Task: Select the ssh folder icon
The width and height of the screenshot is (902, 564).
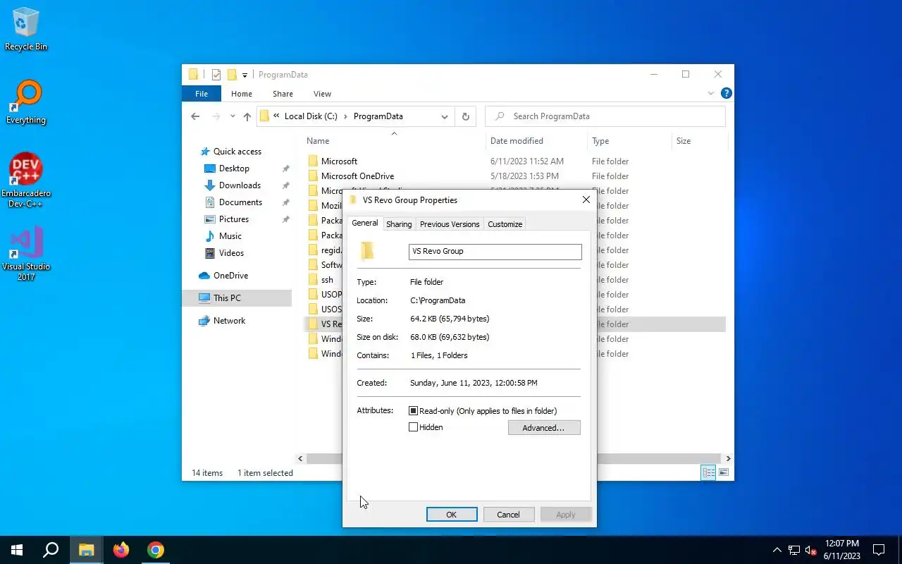Action: (314, 280)
